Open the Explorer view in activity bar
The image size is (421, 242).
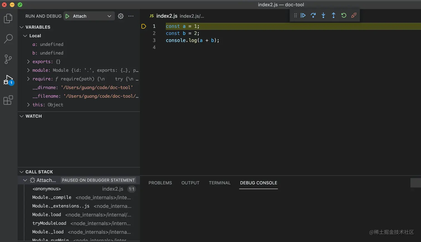click(x=8, y=18)
